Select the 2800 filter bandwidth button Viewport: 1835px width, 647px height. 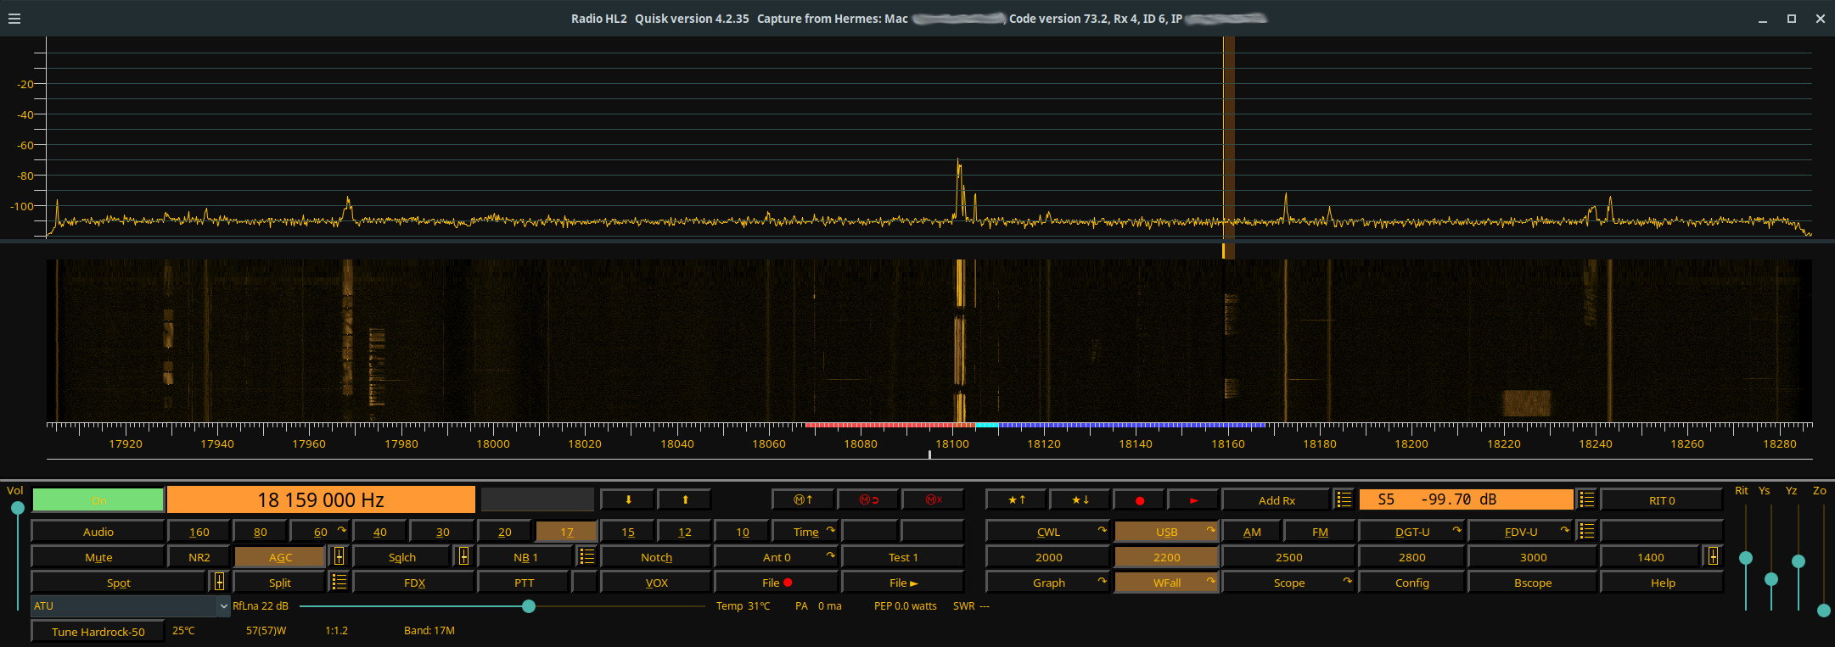(1411, 557)
